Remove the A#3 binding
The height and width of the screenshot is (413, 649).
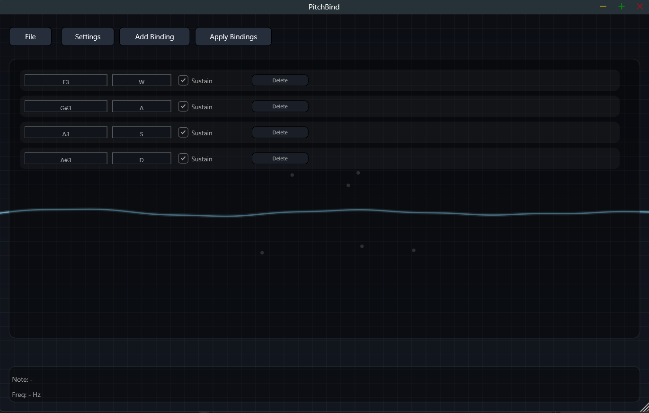(280, 158)
